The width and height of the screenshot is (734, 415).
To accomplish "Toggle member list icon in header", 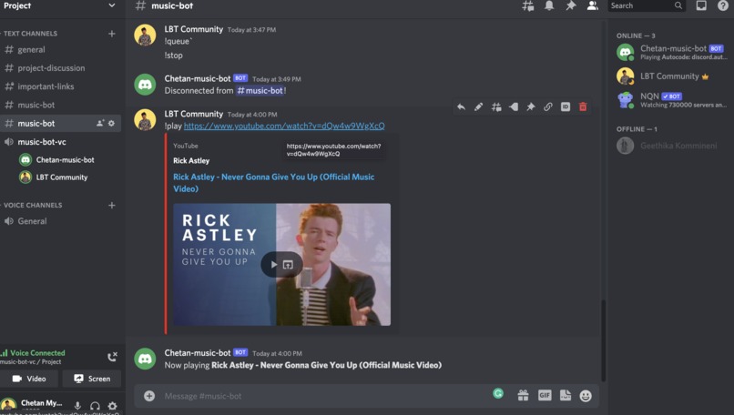I will coord(592,5).
